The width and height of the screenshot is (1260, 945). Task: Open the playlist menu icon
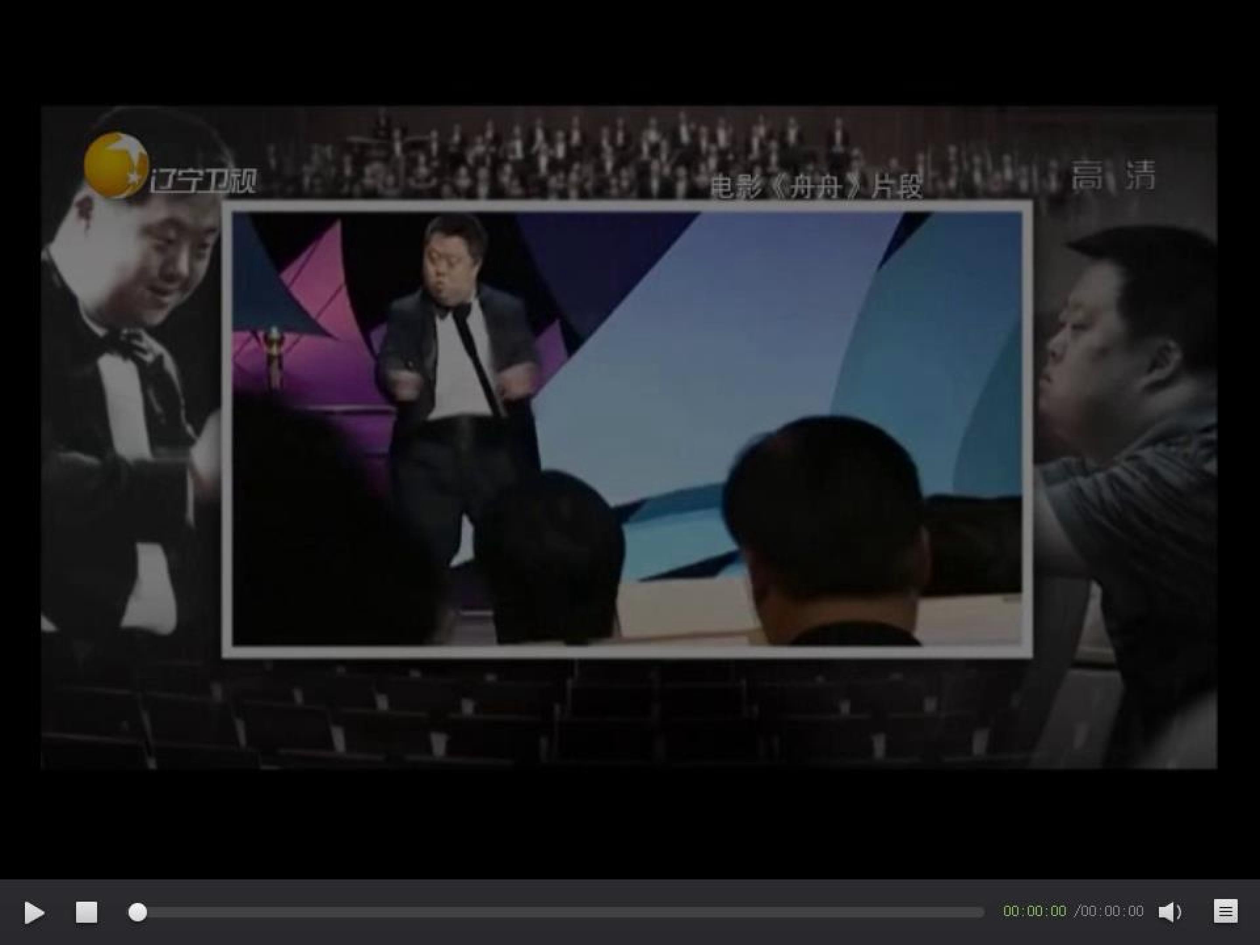[x=1226, y=911]
